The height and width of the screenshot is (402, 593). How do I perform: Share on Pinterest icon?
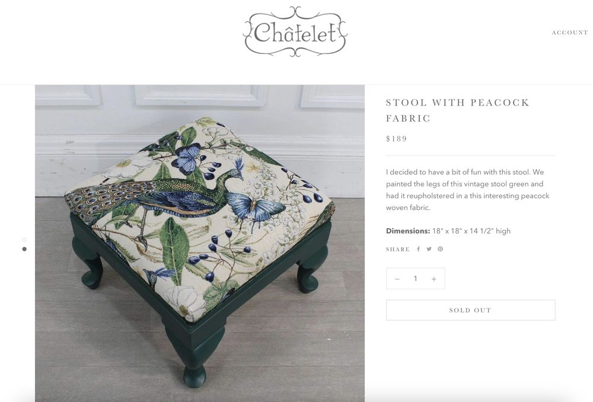pyautogui.click(x=440, y=249)
